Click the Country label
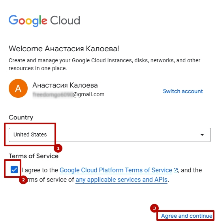Image resolution: width=218 pixels, height=224 pixels. click(21, 118)
